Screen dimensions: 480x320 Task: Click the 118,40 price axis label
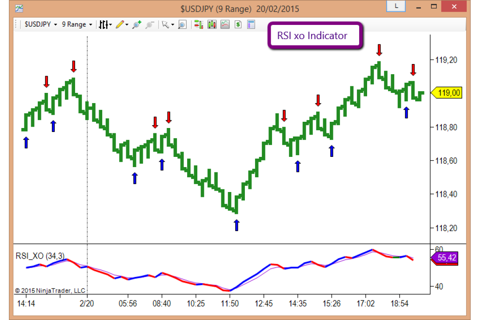coord(446,194)
